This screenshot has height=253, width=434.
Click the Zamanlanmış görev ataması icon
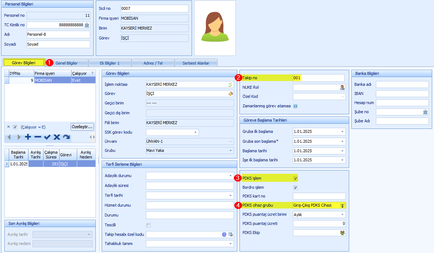(295, 106)
